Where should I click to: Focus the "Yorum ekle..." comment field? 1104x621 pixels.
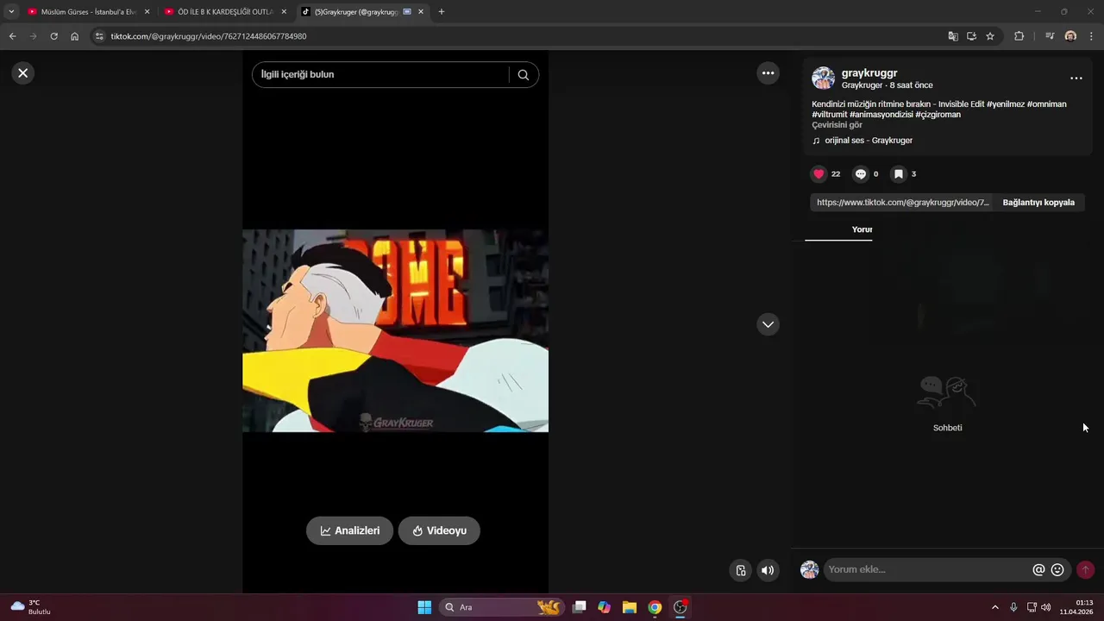[926, 569]
